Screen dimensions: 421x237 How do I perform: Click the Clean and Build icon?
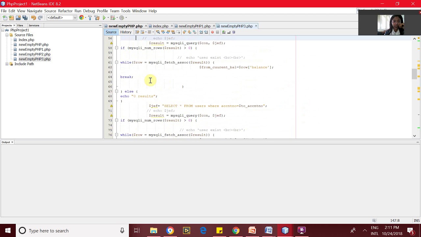coord(97,17)
